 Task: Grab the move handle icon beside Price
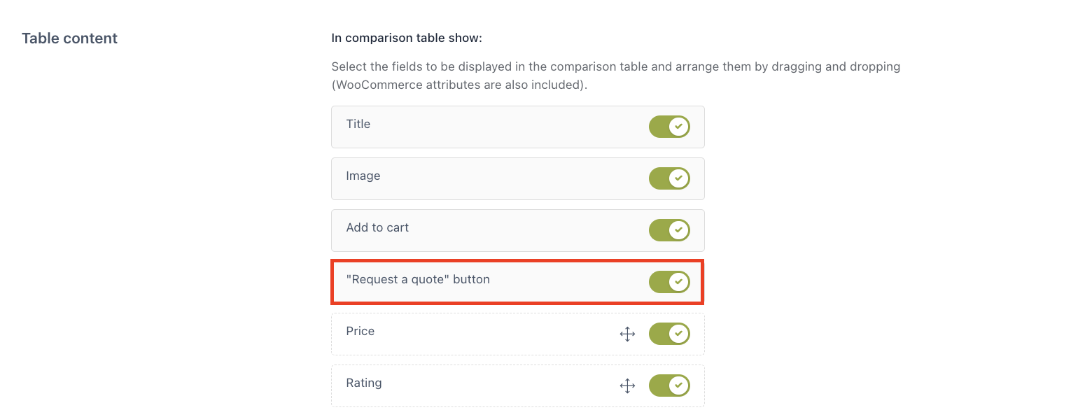pyautogui.click(x=627, y=334)
